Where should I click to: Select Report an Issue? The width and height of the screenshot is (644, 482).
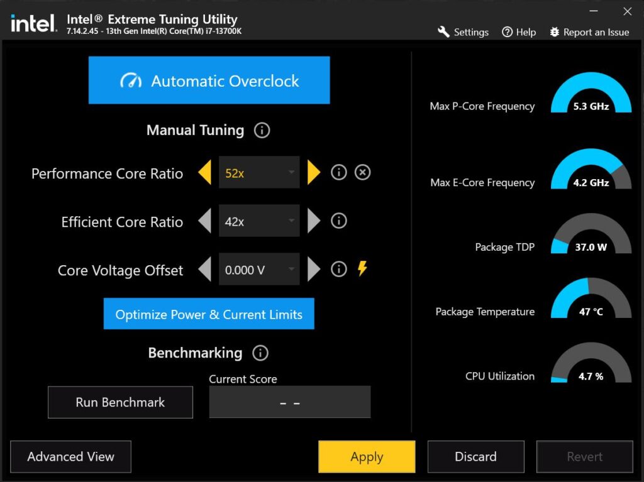[589, 32]
